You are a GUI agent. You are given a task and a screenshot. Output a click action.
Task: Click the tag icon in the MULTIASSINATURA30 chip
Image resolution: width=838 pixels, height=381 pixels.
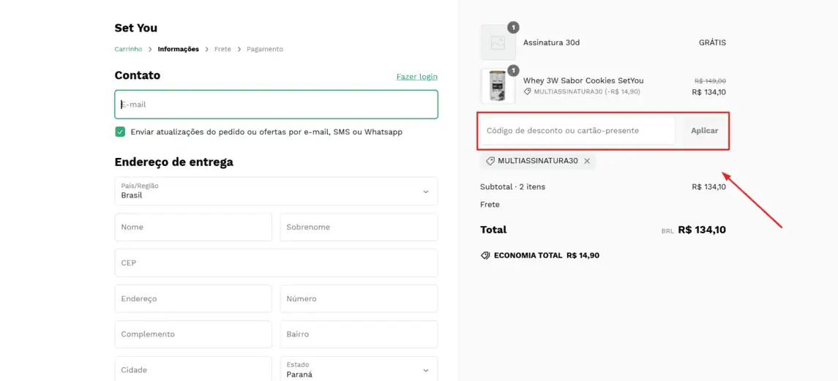[490, 161]
